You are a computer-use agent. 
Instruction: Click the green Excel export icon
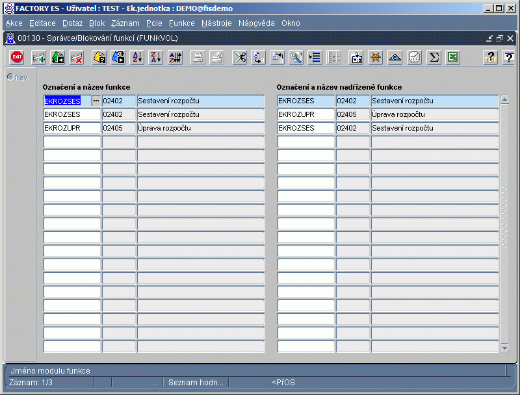click(452, 57)
